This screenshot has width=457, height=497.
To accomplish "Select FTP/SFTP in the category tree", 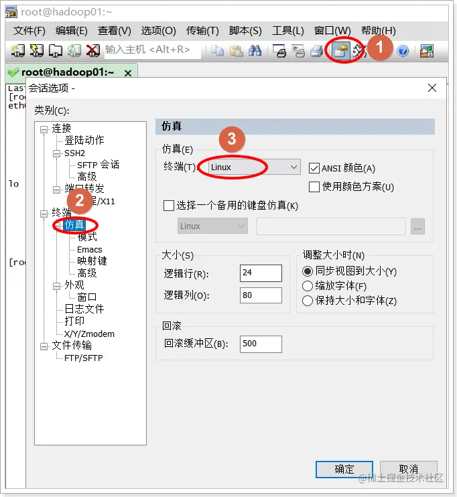I will coord(83,358).
